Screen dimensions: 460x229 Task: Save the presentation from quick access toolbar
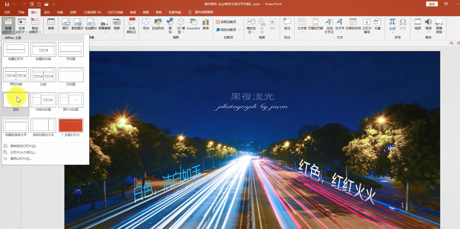pos(7,4)
